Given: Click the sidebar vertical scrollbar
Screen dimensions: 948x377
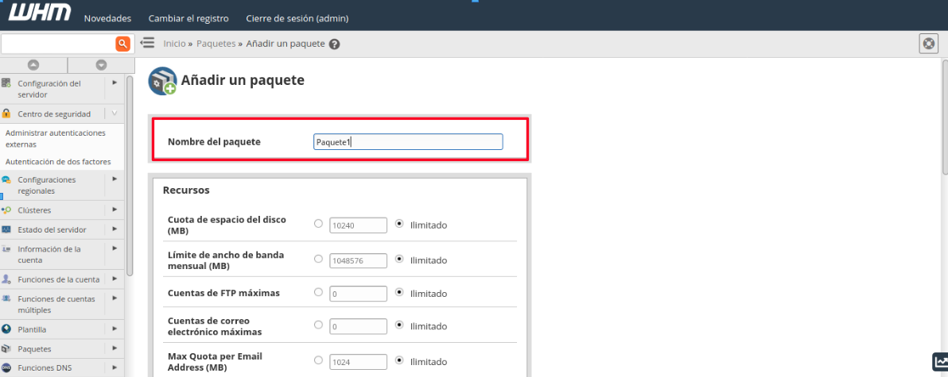Looking at the screenshot, I should click(130, 175).
